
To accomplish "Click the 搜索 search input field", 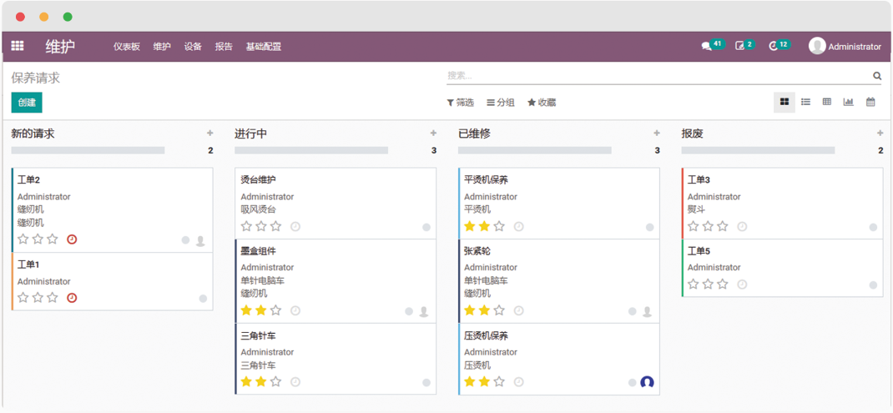I will tap(655, 76).
